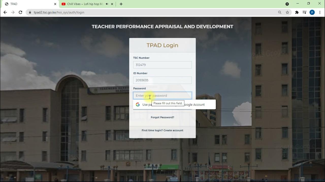
Task: Click First time login Create account link
Action: (162, 130)
